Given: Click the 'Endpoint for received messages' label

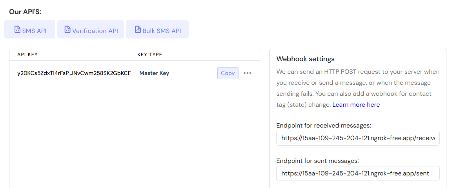Looking at the screenshot, I should pos(324,125).
